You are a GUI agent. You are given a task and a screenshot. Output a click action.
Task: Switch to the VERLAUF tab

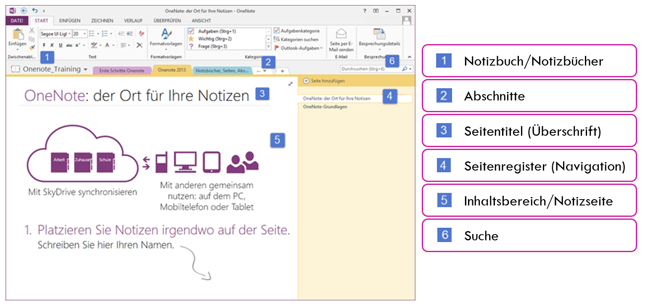click(x=133, y=20)
